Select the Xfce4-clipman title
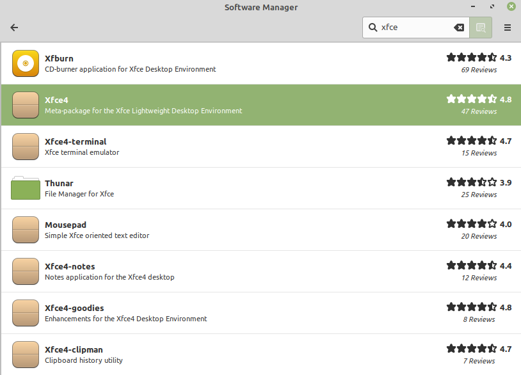Image resolution: width=521 pixels, height=375 pixels. 74,350
